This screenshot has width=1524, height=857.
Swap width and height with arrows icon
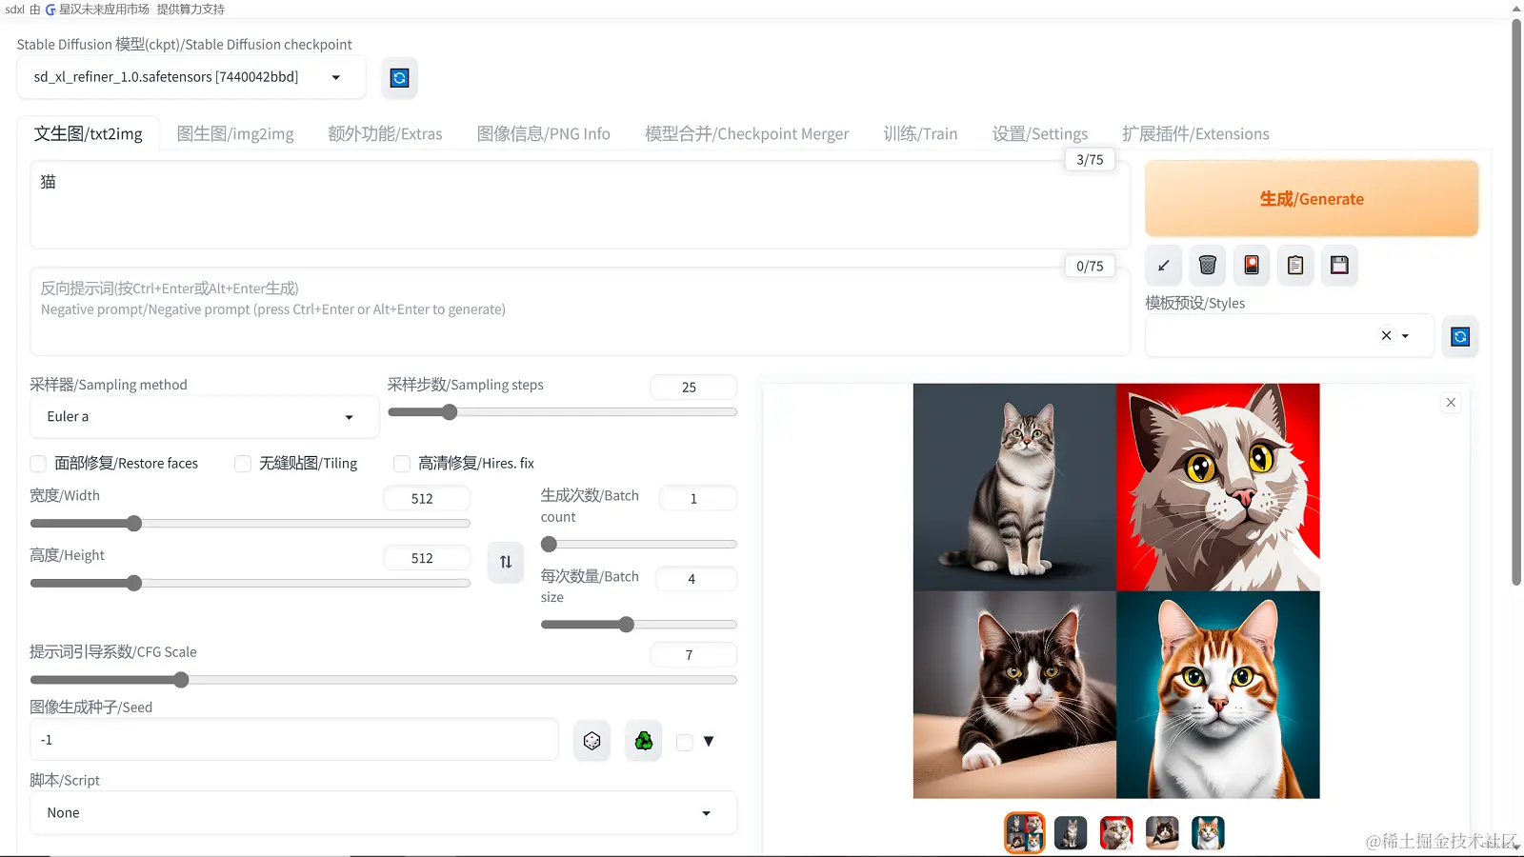[x=505, y=562]
